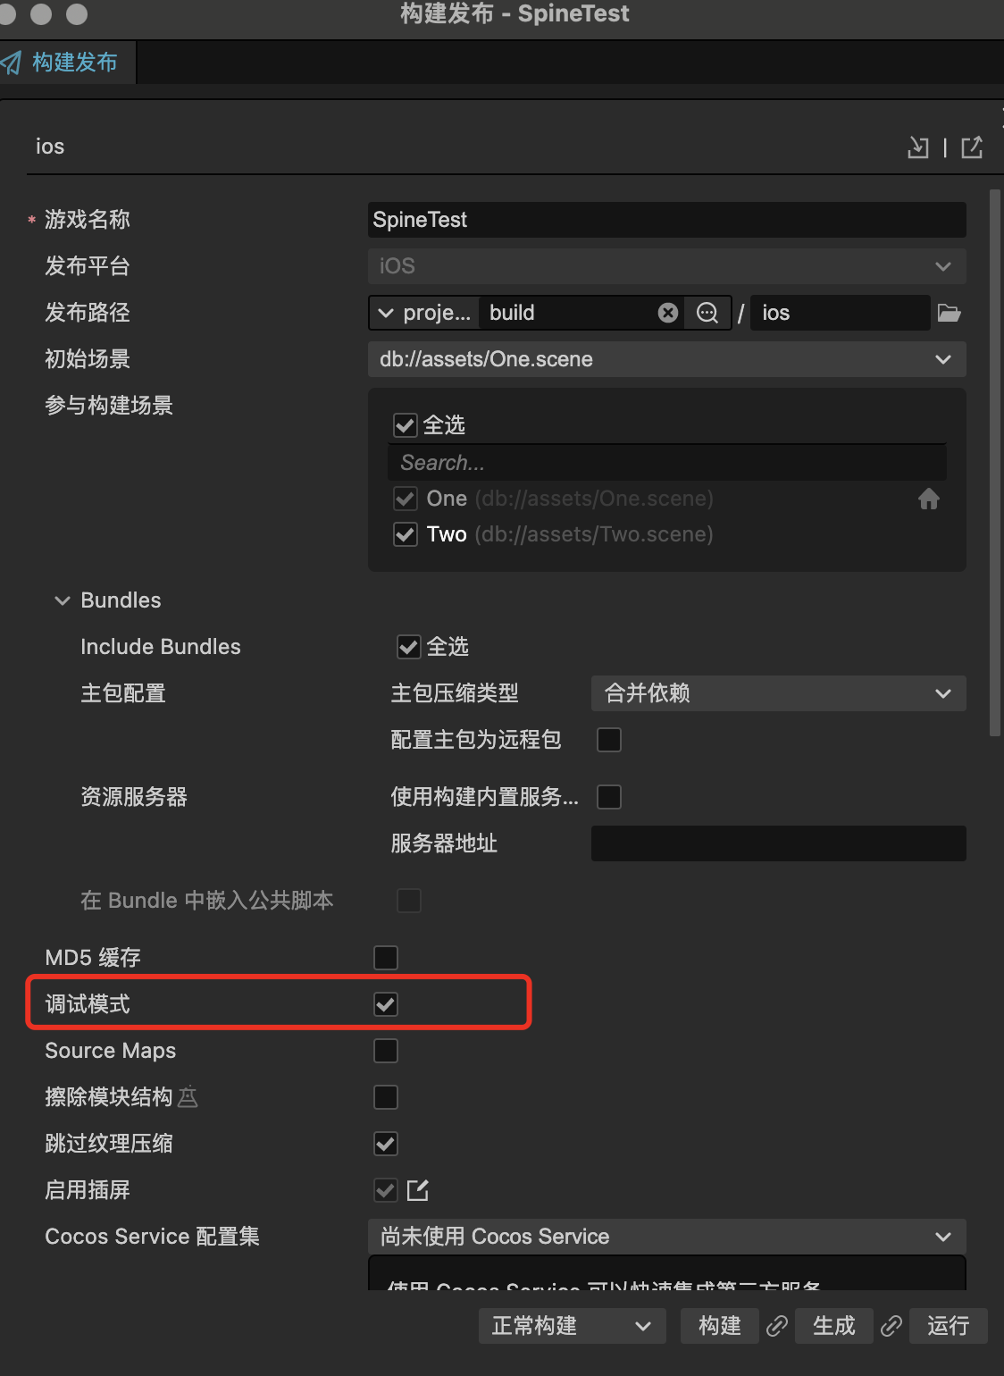Click the home icon next to One scene

pos(929,499)
